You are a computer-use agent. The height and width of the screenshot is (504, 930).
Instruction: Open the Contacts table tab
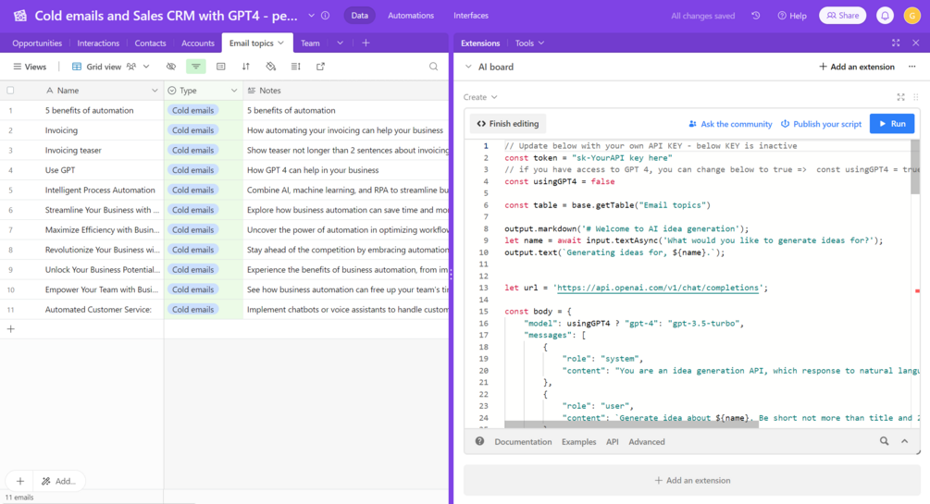(x=150, y=43)
